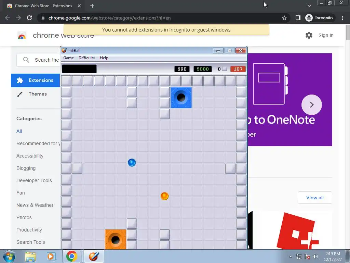Select the Search Tools category

click(x=30, y=242)
